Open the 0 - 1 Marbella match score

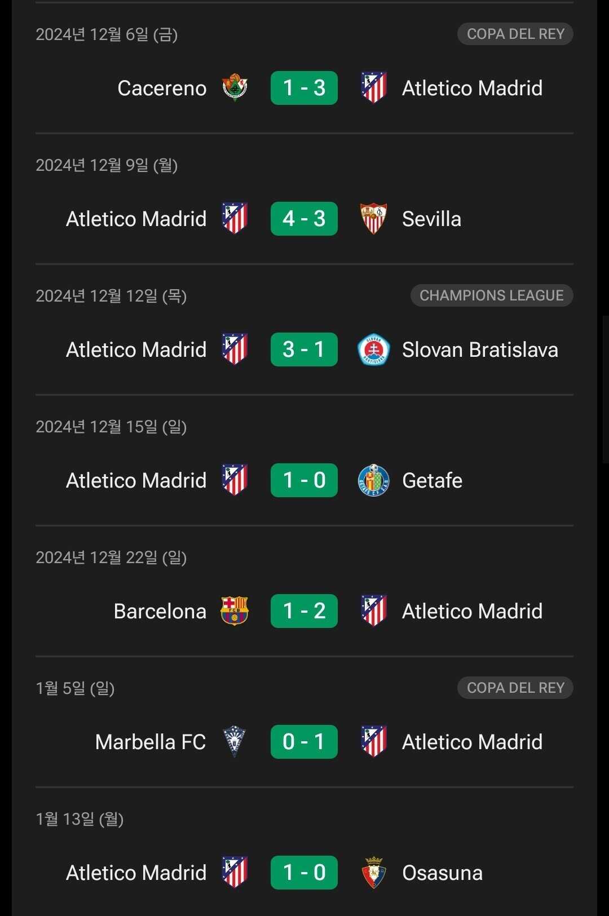point(304,742)
